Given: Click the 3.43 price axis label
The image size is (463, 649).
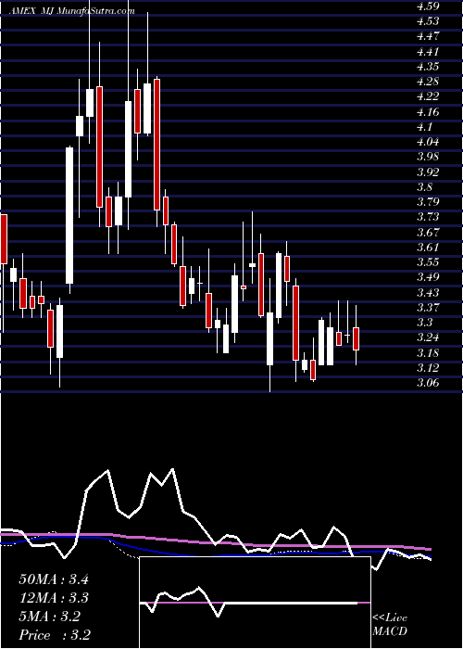Looking at the screenshot, I should point(428,292).
